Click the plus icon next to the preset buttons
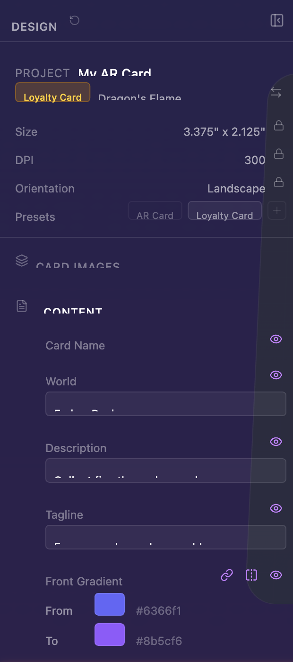 tap(277, 210)
